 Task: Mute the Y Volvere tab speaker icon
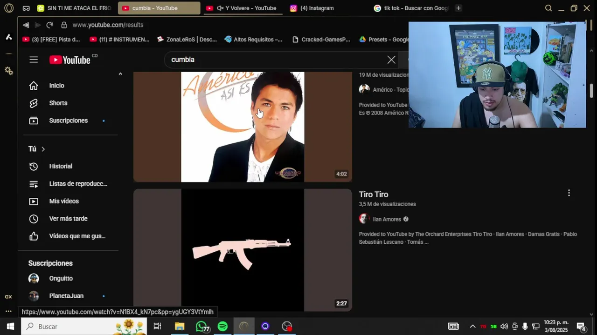pyautogui.click(x=220, y=8)
